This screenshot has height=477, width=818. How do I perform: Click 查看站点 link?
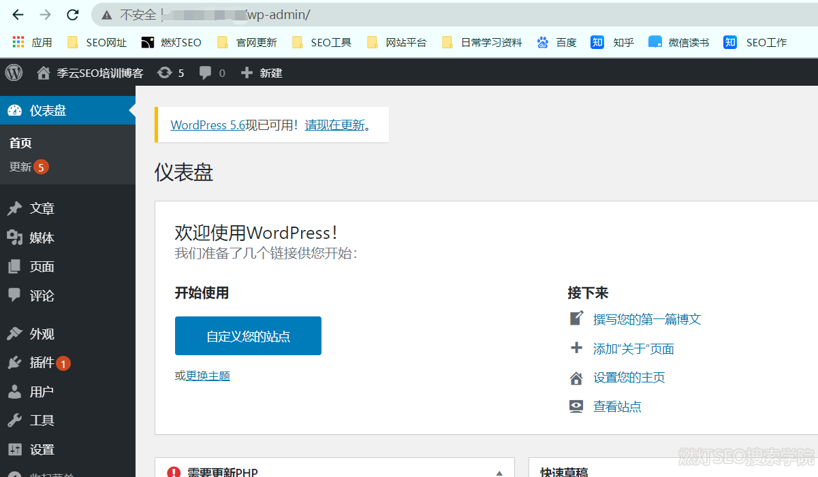point(617,407)
